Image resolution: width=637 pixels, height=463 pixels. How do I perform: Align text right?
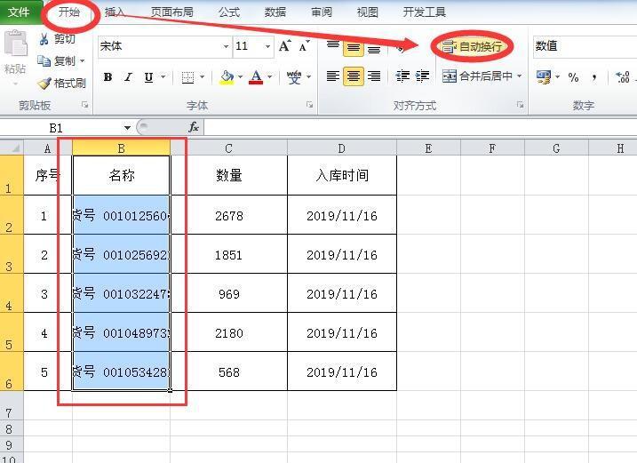click(x=374, y=76)
